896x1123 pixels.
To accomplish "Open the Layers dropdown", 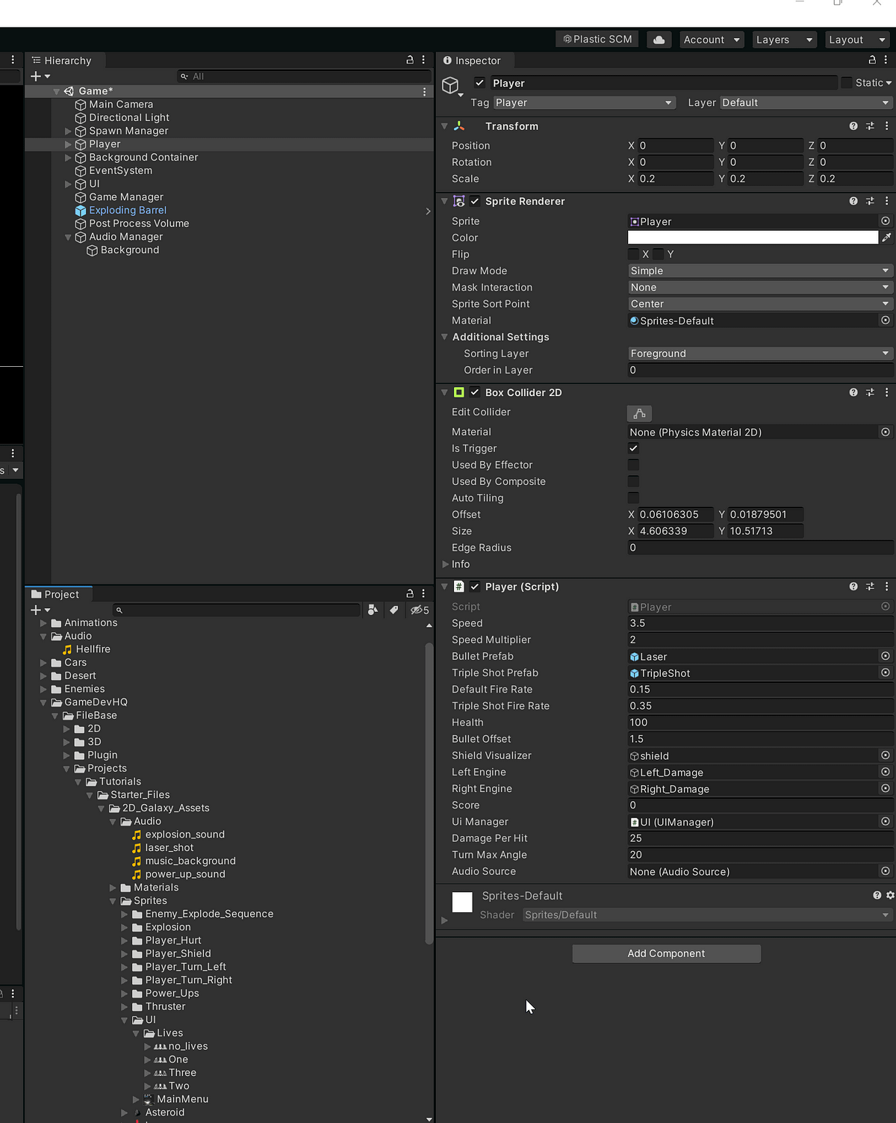I will [x=784, y=40].
